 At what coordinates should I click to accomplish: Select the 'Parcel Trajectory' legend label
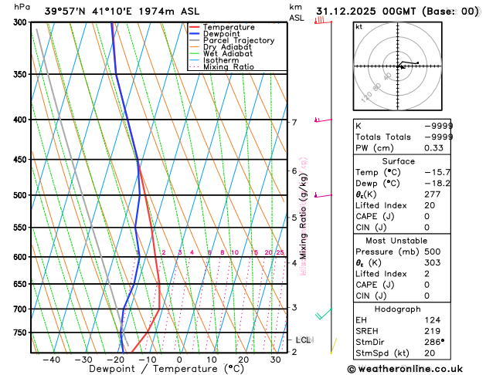[239, 41]
